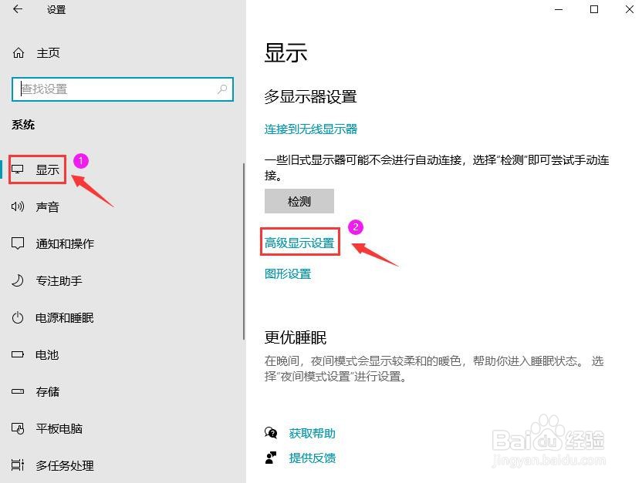Select the 显示 monitor icon in sidebar
The height and width of the screenshot is (483, 642).
[x=19, y=169]
